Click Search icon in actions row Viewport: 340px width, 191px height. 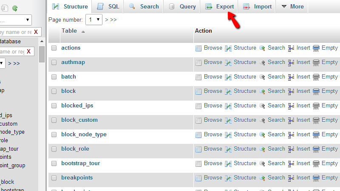pos(262,48)
